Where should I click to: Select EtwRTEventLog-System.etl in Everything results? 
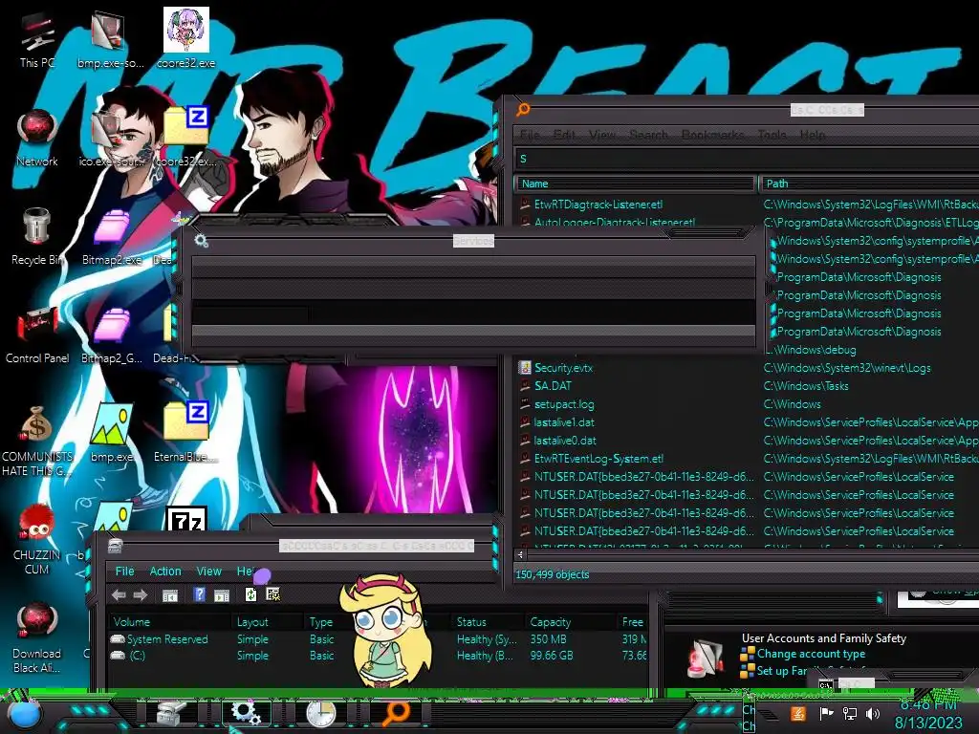point(598,458)
